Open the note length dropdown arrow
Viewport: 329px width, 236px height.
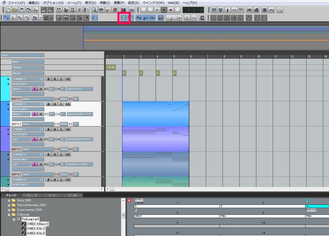[x=179, y=18]
